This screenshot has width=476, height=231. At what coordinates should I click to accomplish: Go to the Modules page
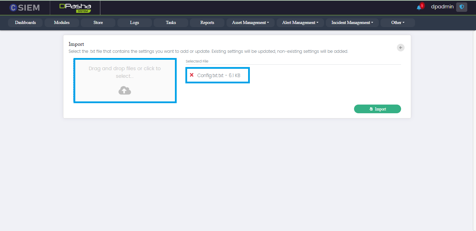click(62, 23)
